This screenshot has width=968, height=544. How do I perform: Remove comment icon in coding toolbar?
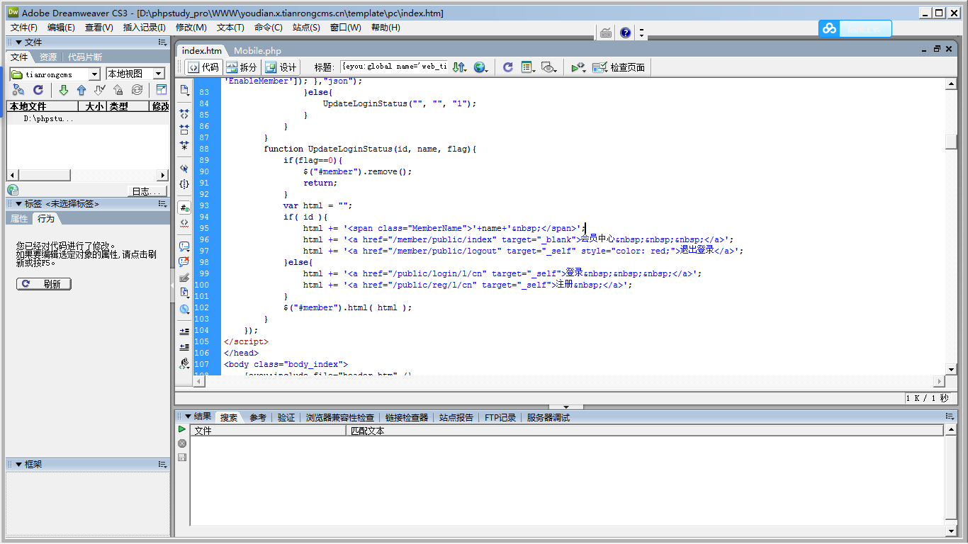184,261
